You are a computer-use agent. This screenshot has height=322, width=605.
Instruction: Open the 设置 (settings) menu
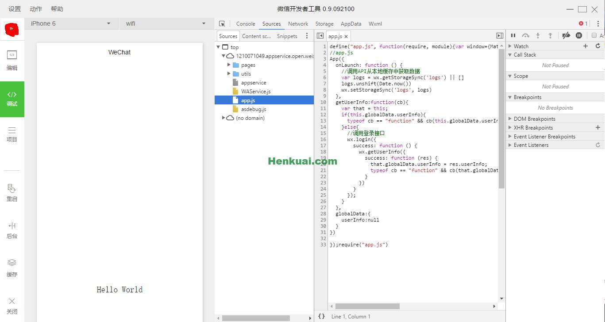click(15, 9)
